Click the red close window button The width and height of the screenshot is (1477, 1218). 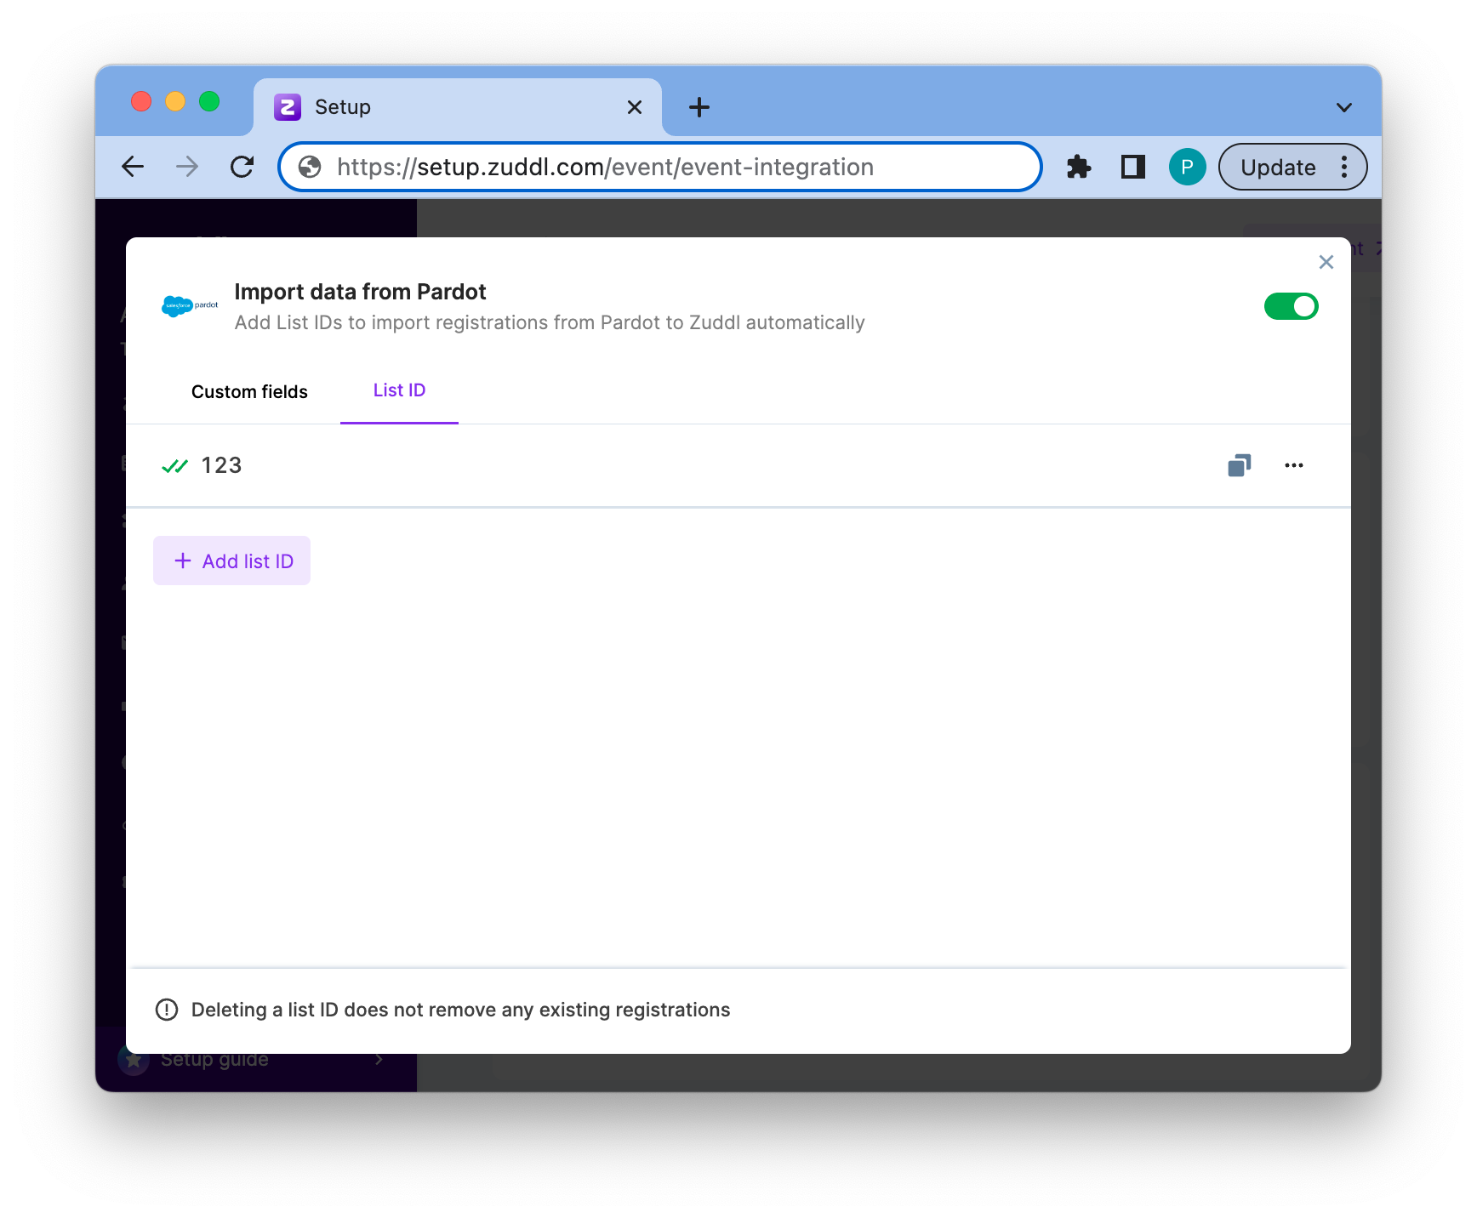(141, 102)
